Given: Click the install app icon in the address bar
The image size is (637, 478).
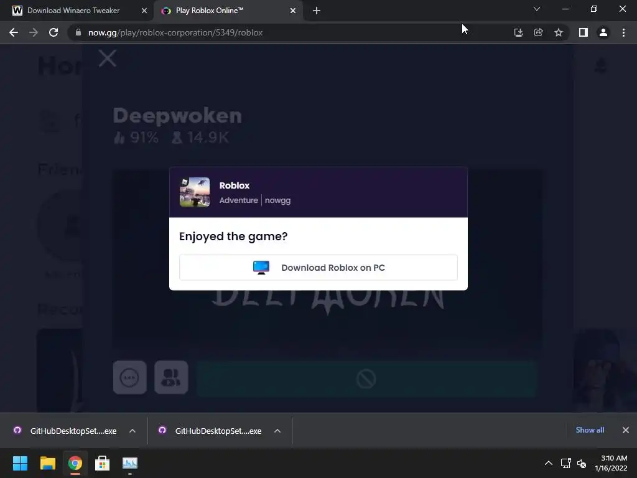Looking at the screenshot, I should (x=518, y=32).
